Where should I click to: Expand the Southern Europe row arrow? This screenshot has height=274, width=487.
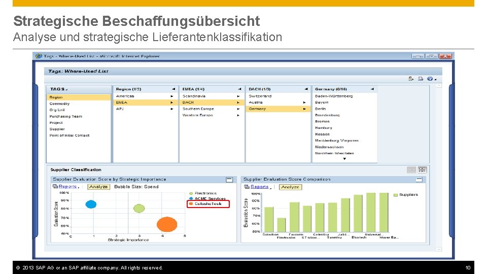coord(238,109)
